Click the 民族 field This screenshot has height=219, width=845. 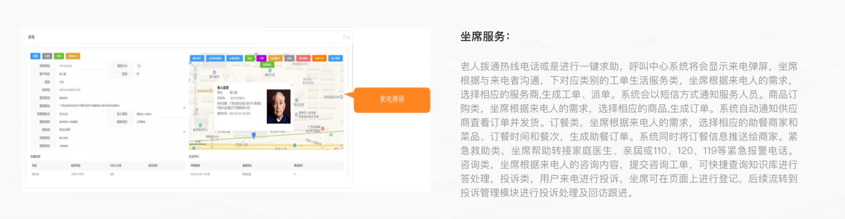[x=121, y=82]
